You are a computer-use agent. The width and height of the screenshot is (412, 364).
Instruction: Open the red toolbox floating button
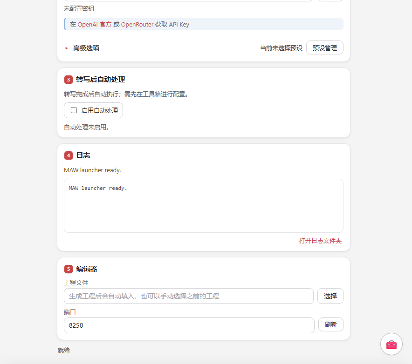pyautogui.click(x=391, y=344)
